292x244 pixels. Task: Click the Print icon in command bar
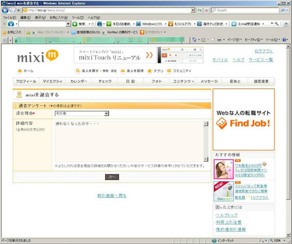coord(219,40)
